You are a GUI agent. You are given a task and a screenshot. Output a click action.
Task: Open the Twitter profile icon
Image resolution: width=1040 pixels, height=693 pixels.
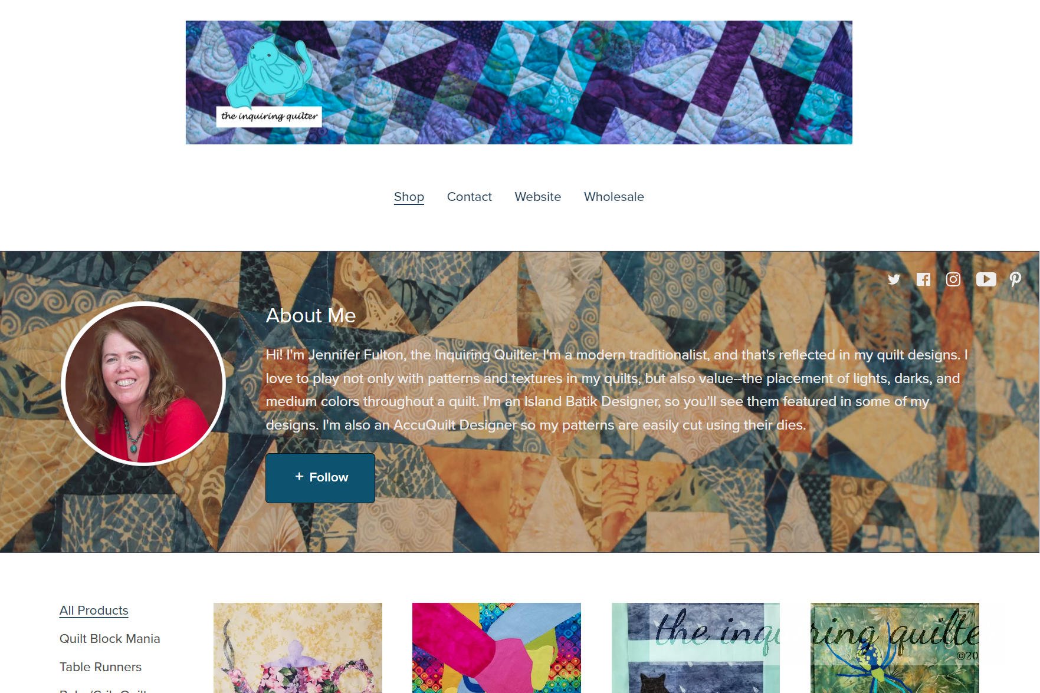[x=894, y=279]
